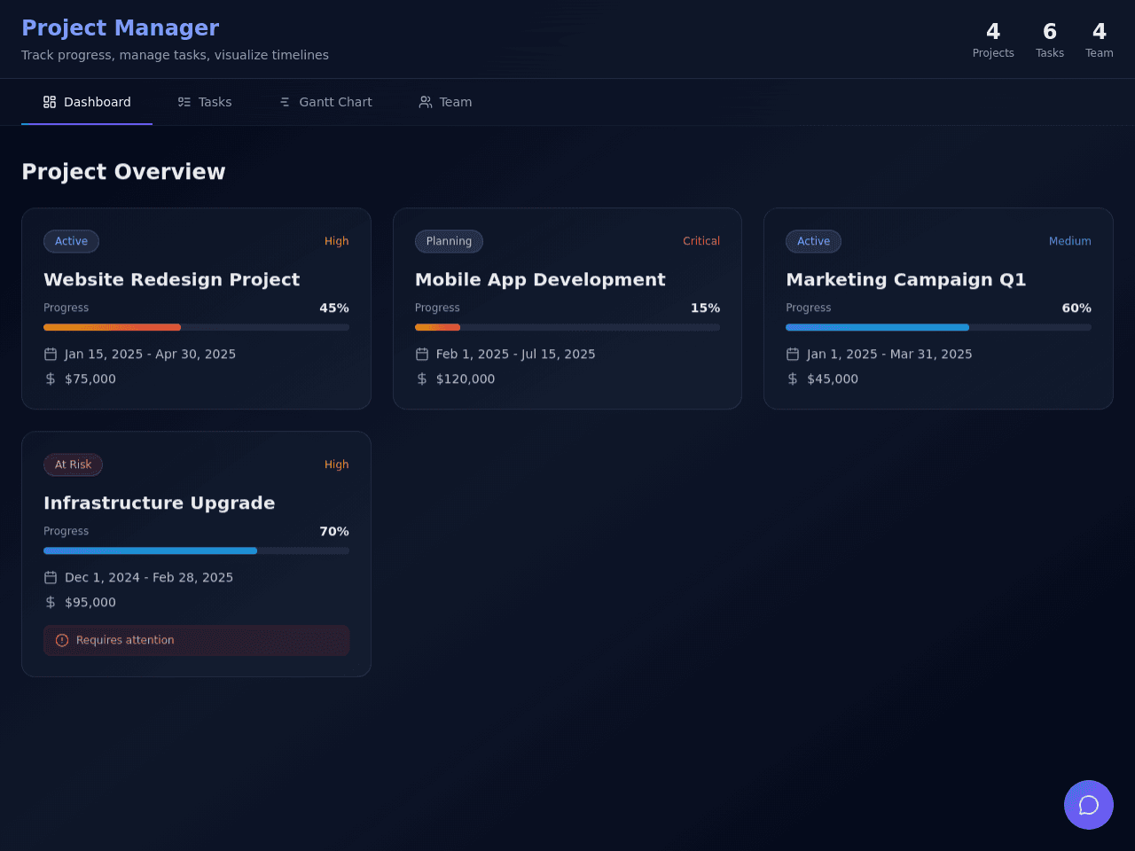The height and width of the screenshot is (851, 1135).
Task: Click the Team tab people icon
Action: pos(426,102)
